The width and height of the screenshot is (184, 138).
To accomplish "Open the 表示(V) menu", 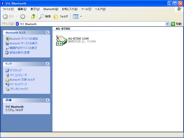I will [x=35, y=9].
